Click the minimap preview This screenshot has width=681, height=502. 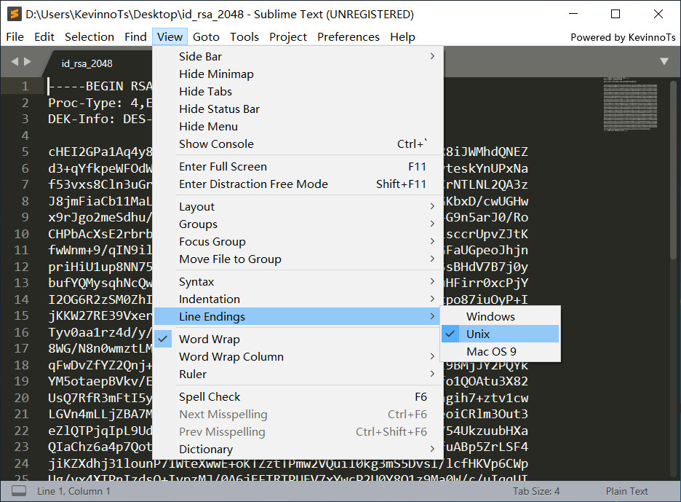tap(630, 103)
